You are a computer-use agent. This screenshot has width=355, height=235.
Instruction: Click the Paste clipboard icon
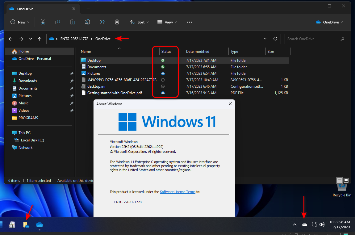pos(73,22)
